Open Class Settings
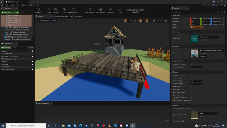Screen dimensions: 227x128 pyautogui.click(x=89, y=10)
